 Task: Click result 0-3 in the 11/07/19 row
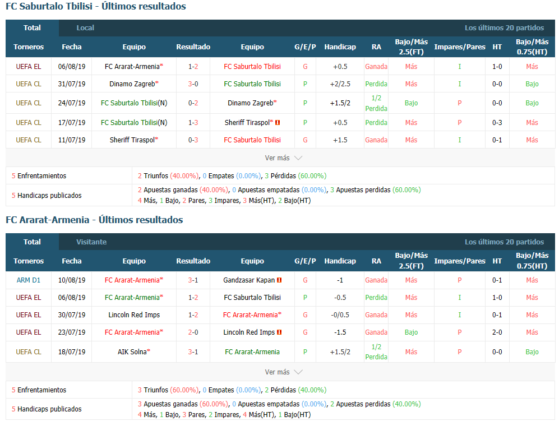pyautogui.click(x=193, y=140)
